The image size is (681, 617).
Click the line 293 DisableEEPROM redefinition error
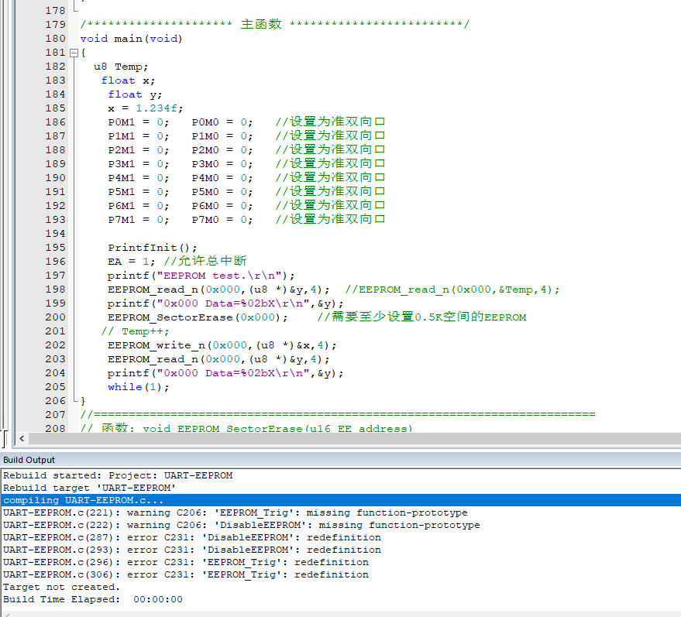click(x=192, y=550)
